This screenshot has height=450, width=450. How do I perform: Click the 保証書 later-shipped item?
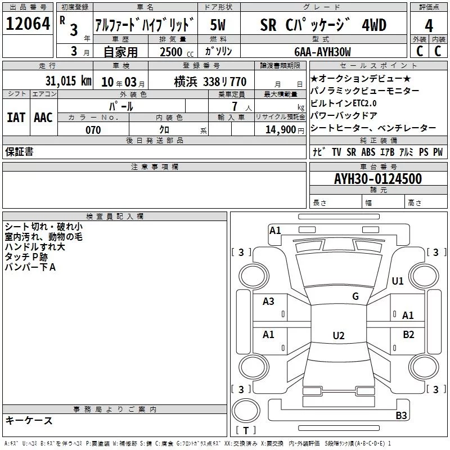pos(19,151)
